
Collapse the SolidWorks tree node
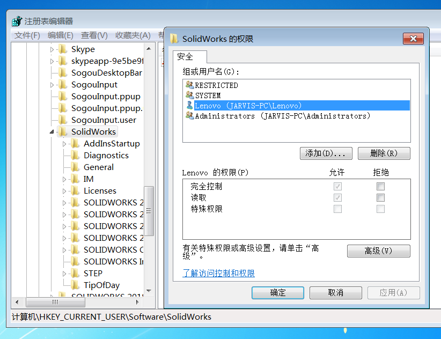click(52, 132)
